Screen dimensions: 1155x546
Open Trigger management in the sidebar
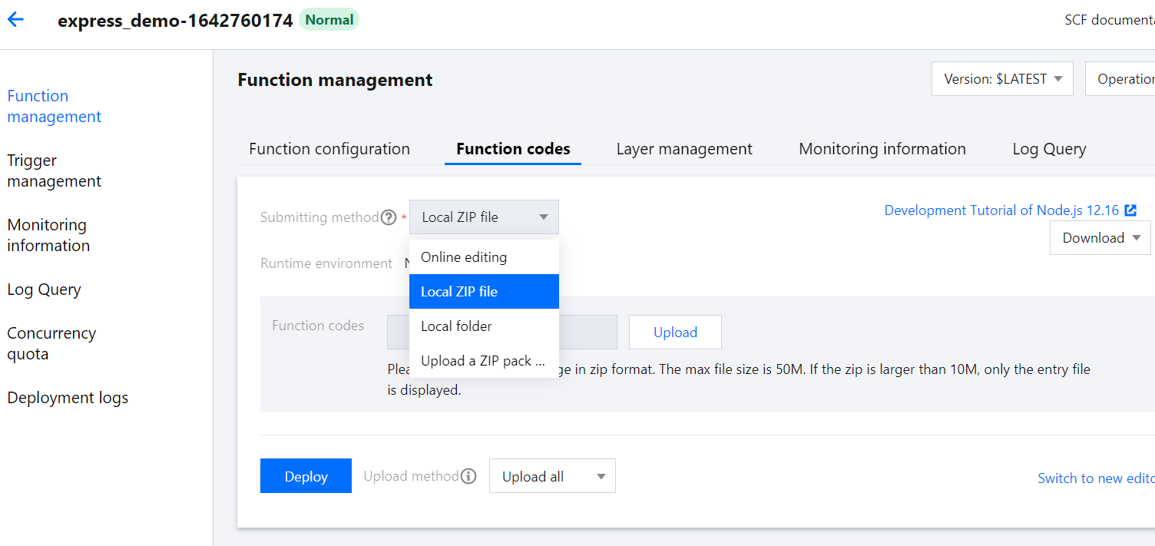(55, 170)
